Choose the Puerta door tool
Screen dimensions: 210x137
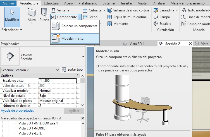[x=44, y=15]
